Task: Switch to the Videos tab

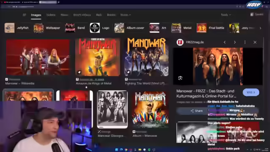Action: [51, 15]
